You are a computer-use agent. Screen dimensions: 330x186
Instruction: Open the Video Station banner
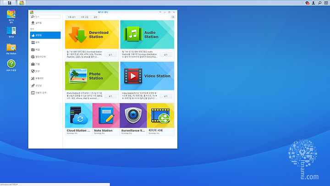tap(147, 76)
